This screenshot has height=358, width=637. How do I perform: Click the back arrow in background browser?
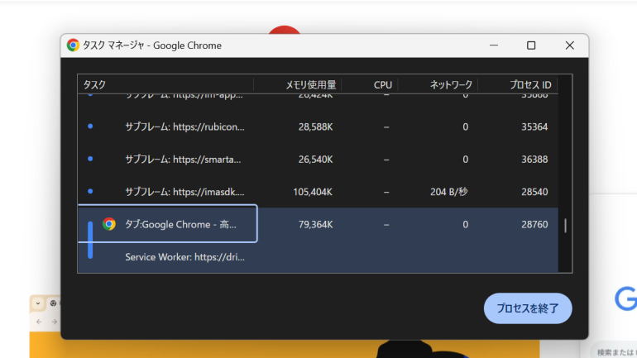click(39, 322)
